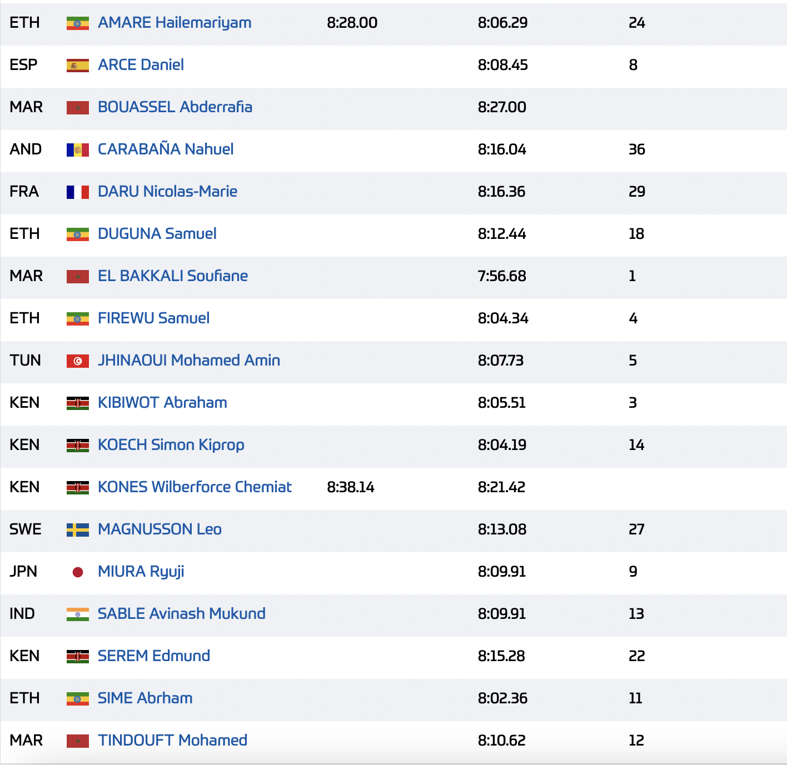This screenshot has width=787, height=765.
Task: Open KOECH Simon Kiprop profile link
Action: (x=171, y=445)
